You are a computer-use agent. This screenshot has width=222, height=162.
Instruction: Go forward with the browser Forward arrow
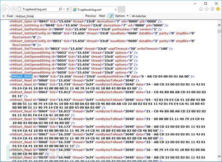[13, 9]
